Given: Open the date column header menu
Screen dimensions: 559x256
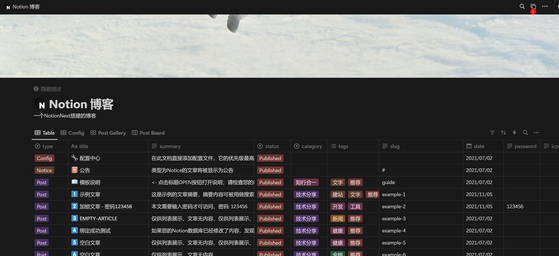Looking at the screenshot, I should click(483, 146).
